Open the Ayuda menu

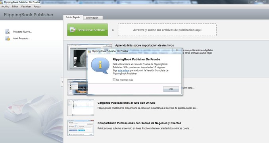tap(37, 6)
